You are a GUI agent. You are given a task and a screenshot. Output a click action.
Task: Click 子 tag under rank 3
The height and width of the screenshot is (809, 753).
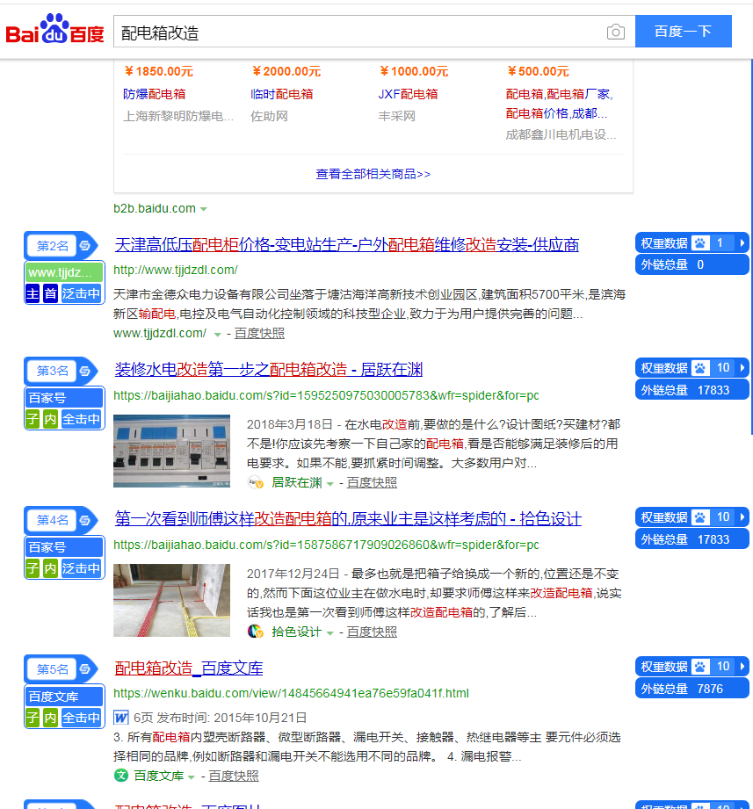[33, 419]
